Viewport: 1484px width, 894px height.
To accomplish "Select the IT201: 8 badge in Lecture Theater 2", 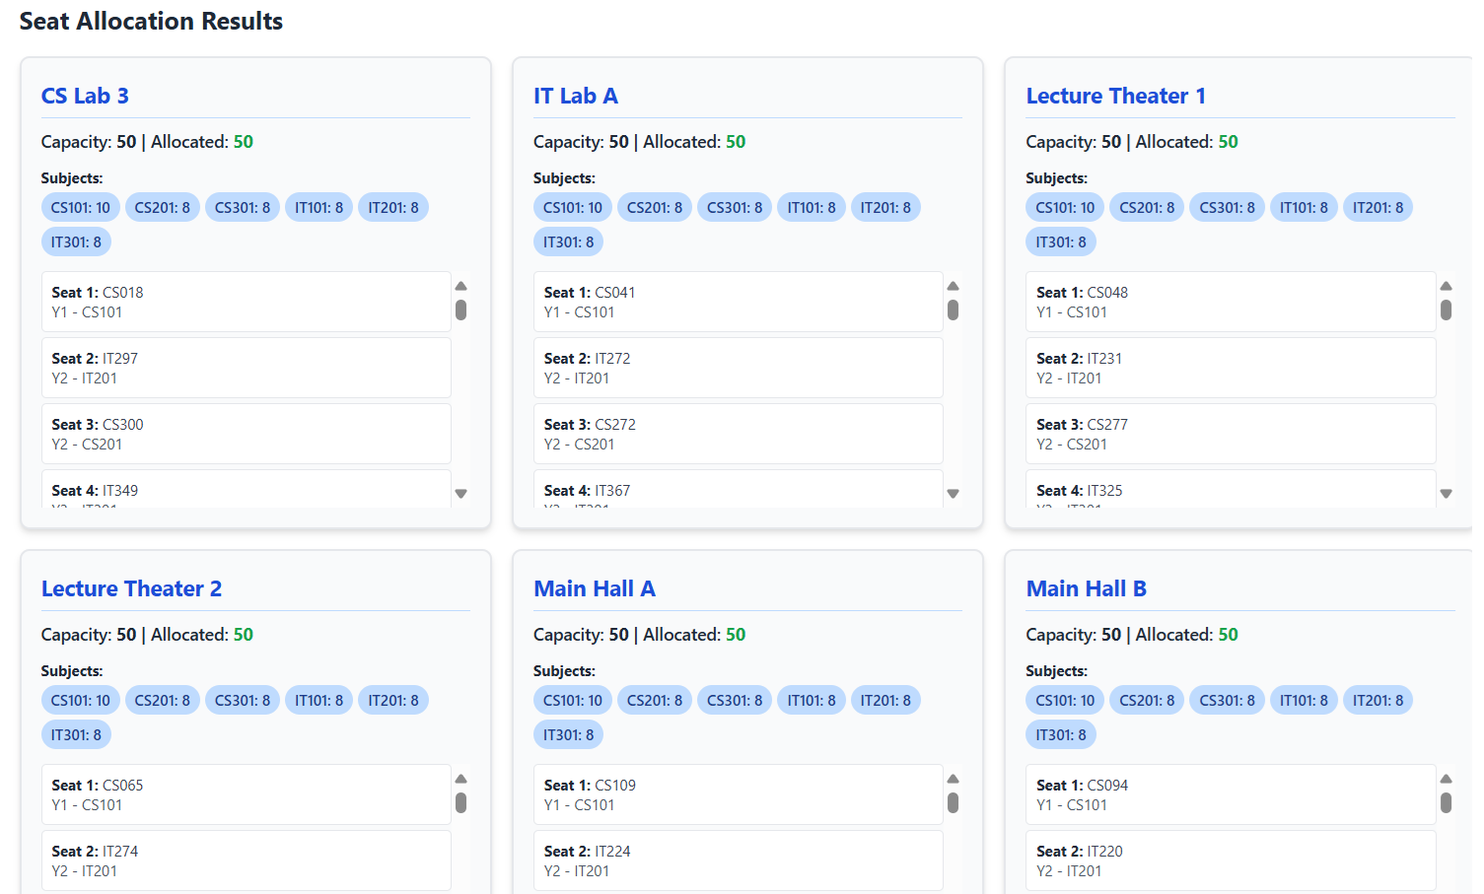I will click(x=392, y=700).
